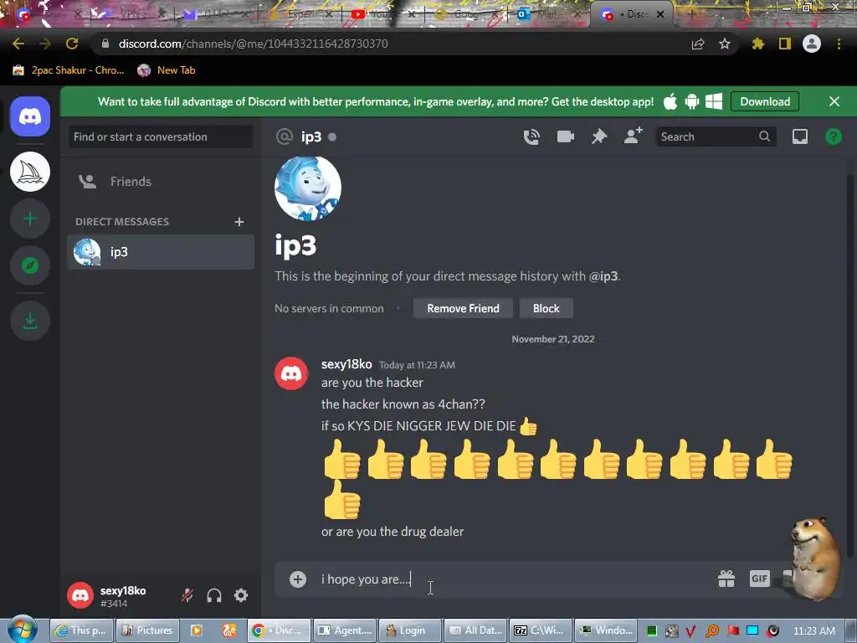Open the sailboat server in sidebar
The image size is (857, 643).
click(30, 172)
